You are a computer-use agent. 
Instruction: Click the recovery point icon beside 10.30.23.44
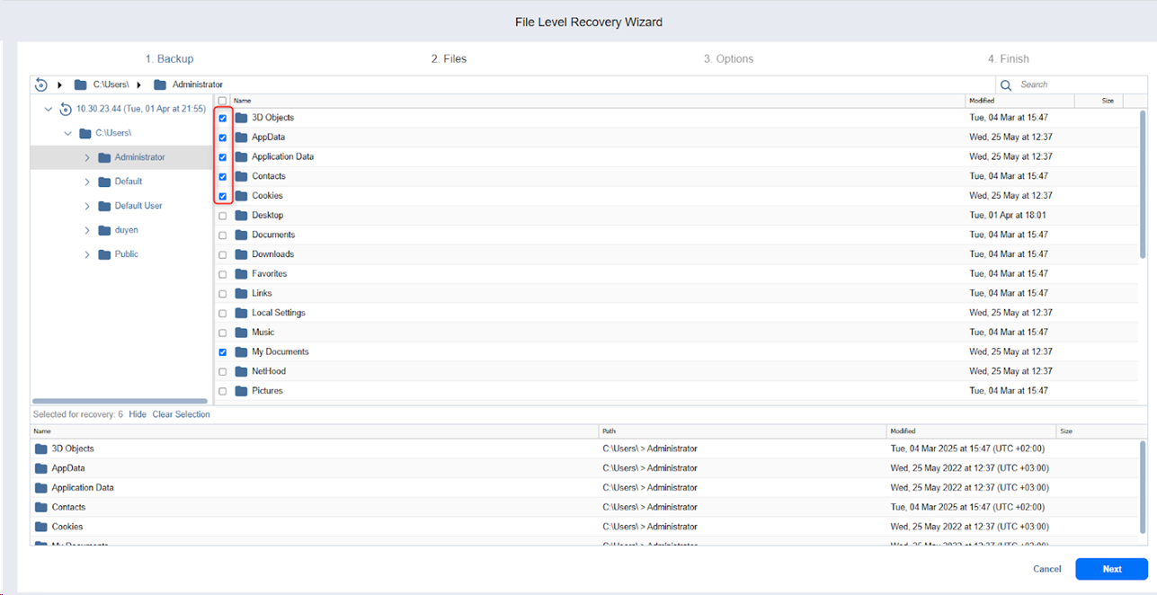(65, 109)
